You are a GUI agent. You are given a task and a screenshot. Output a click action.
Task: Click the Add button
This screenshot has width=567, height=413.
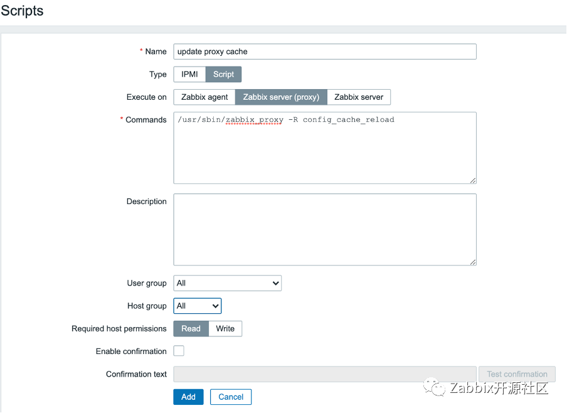(x=188, y=397)
